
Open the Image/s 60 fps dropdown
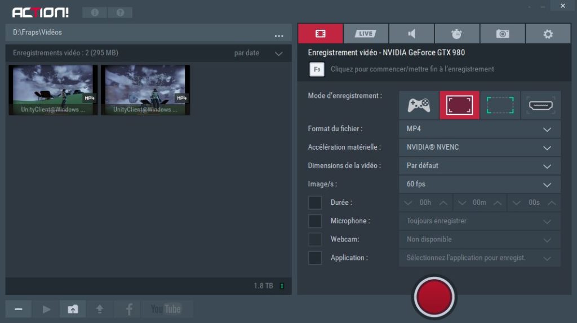[x=480, y=184]
